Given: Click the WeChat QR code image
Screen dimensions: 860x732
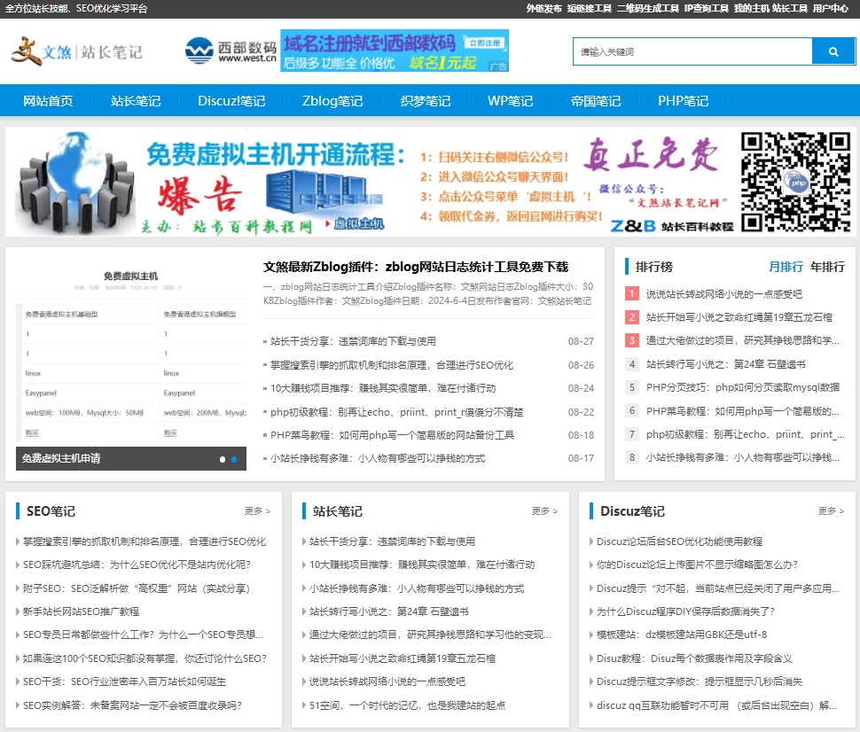Looking at the screenshot, I should [x=795, y=182].
